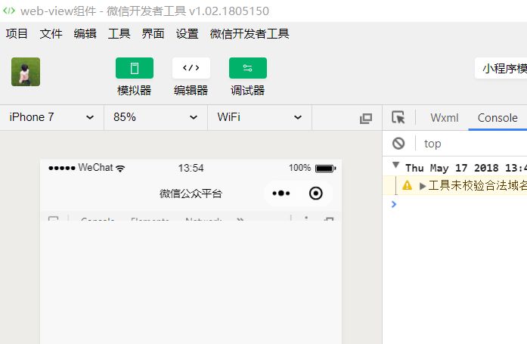
Task: Click the app logo icon in title bar
Action: [x=9, y=11]
